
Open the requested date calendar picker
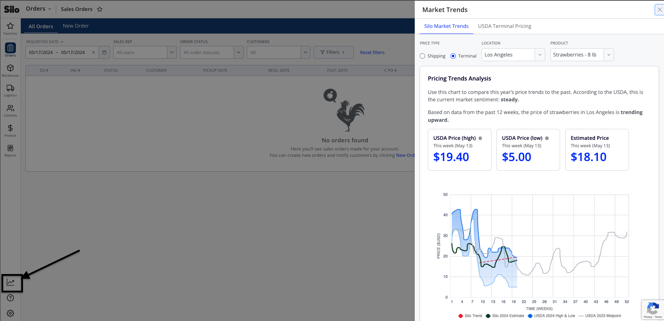click(104, 52)
